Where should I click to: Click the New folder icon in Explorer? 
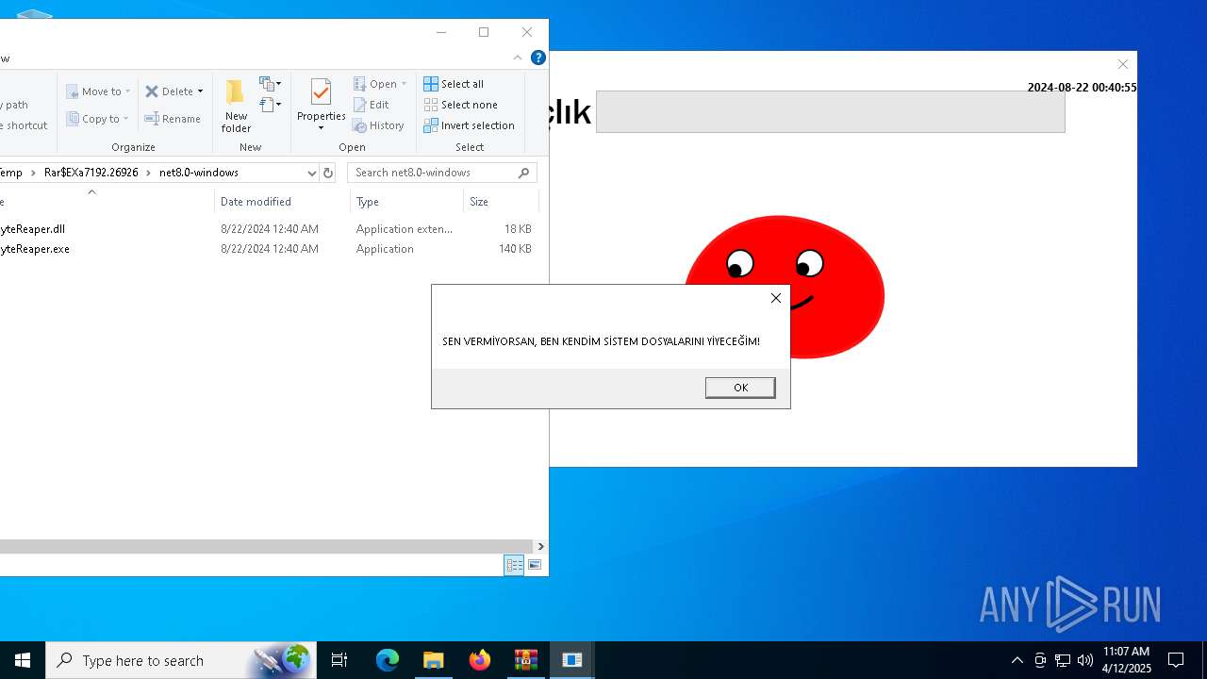point(236,106)
